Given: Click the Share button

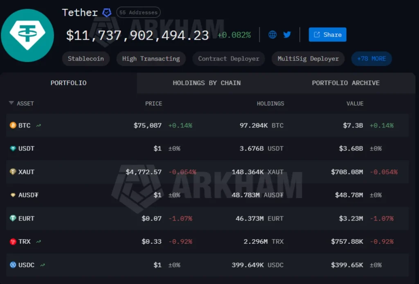Looking at the screenshot, I should [327, 35].
